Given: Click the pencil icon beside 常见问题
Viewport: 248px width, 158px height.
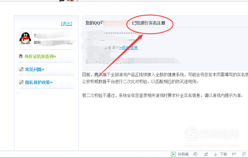Looking at the screenshot, I should point(21,69).
